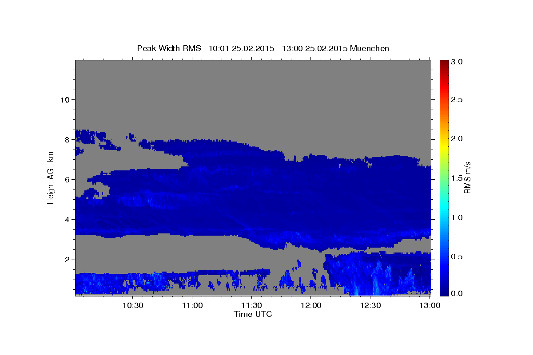533x355 pixels.
Task: Click the 12:30 time tick label
Action: pyautogui.click(x=370, y=305)
